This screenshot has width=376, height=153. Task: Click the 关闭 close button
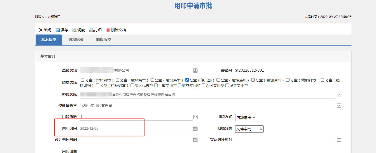tap(45, 30)
